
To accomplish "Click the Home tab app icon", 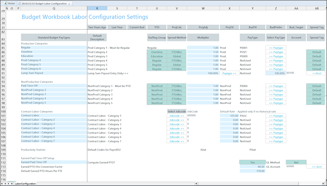I will click(5, 3).
